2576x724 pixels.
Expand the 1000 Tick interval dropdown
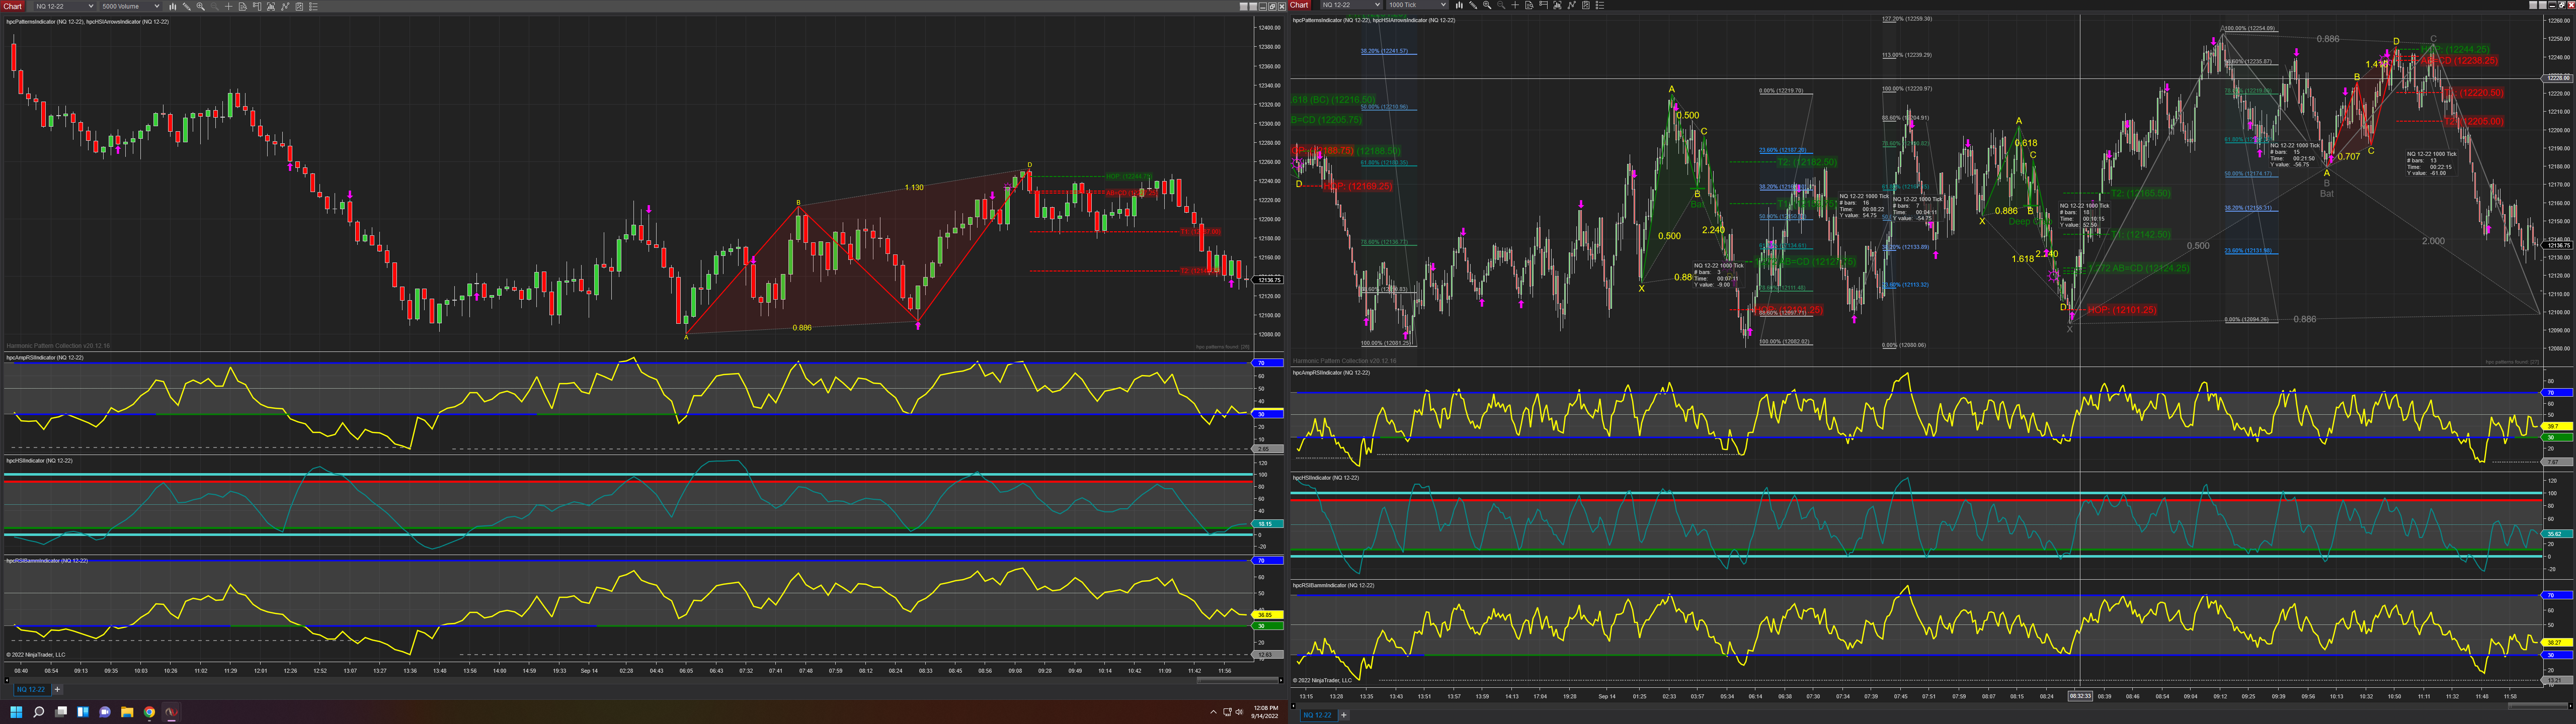pyautogui.click(x=1443, y=5)
